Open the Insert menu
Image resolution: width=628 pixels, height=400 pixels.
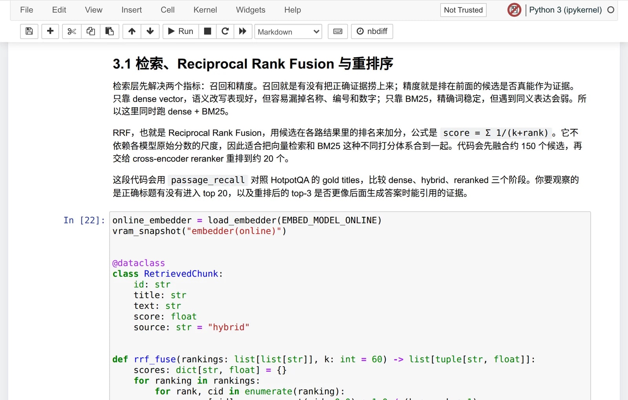(131, 10)
